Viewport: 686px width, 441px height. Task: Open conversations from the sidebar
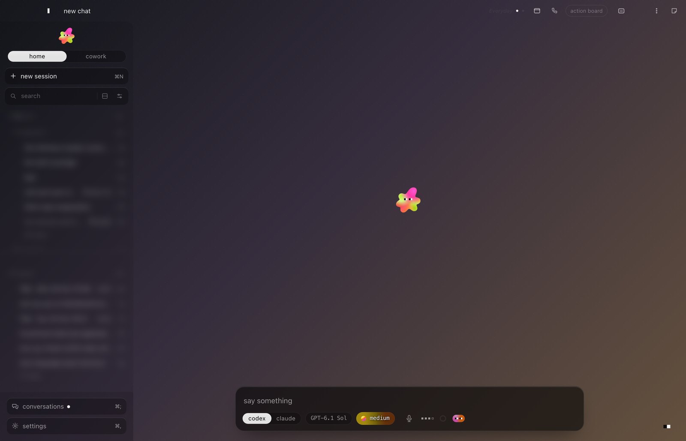pyautogui.click(x=66, y=406)
